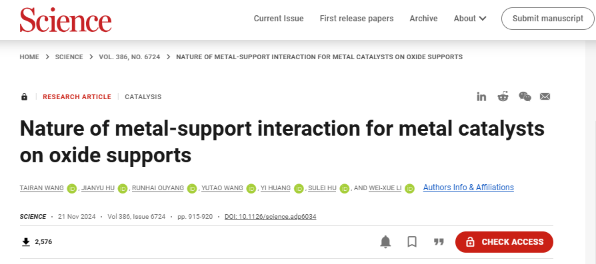Click the alert bell icon

click(x=385, y=241)
